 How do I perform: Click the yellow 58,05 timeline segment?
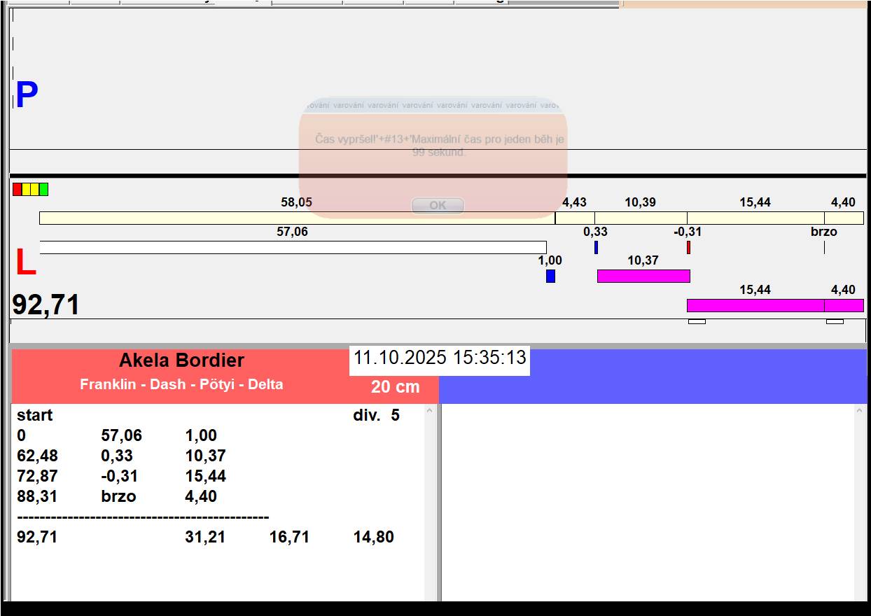[x=297, y=218]
